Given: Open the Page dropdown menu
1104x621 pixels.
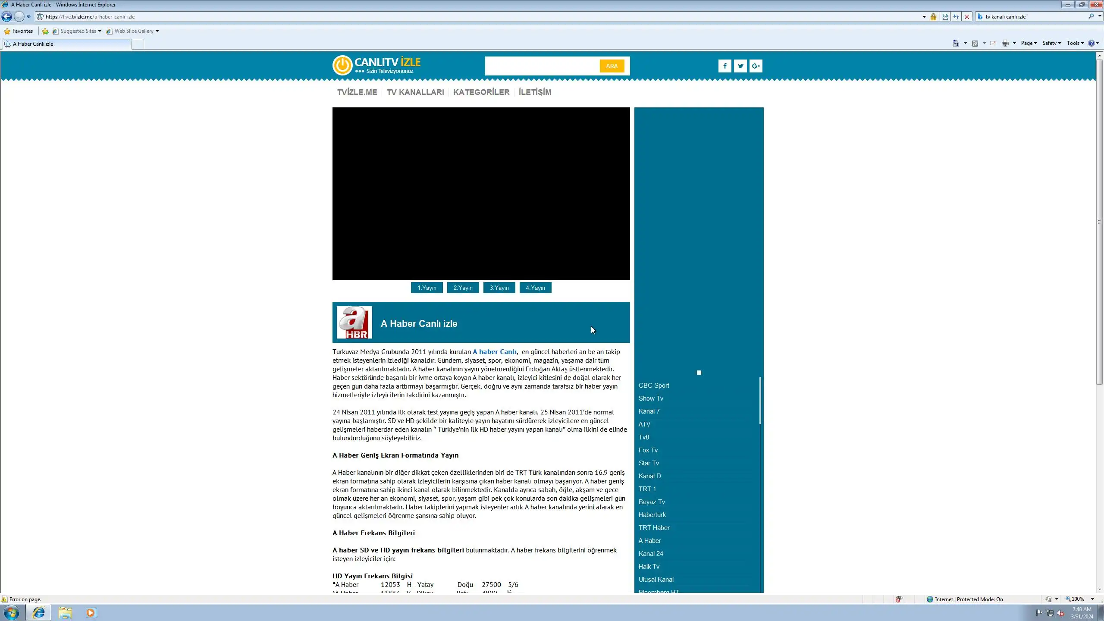Looking at the screenshot, I should (x=1029, y=43).
